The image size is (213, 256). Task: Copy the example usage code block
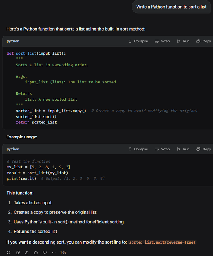point(204,149)
